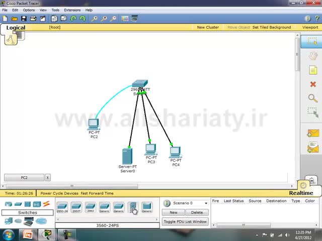
Task: Choose the Place Note tool
Action: [x=313, y=70]
